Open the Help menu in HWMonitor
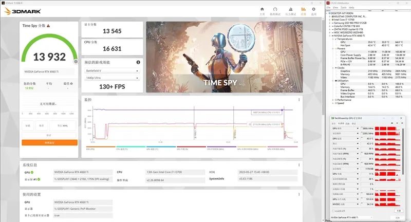 (x=351, y=8)
